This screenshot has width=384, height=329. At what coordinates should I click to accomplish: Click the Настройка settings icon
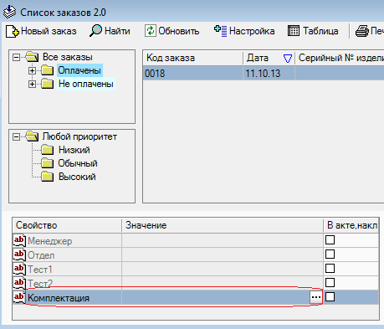point(220,31)
